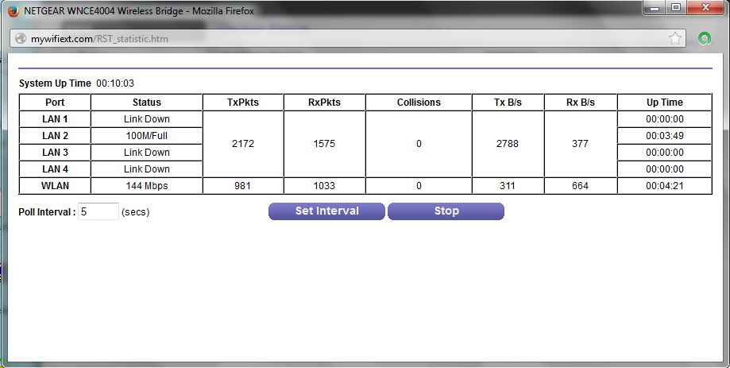This screenshot has width=730, height=368.
Task: Click the green extension icon beside address bar
Action: (x=705, y=38)
